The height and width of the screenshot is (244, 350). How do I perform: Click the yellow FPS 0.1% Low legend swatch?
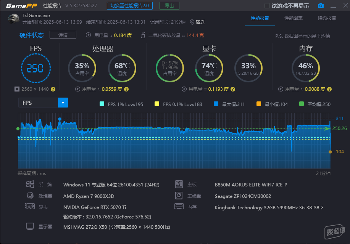[157, 104]
